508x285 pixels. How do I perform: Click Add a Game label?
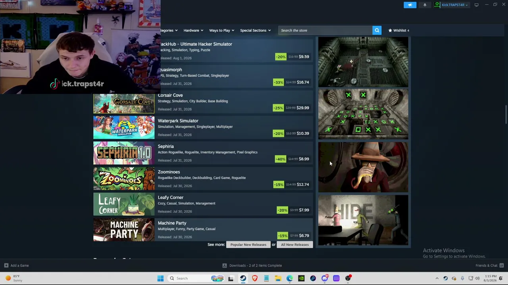(x=19, y=266)
